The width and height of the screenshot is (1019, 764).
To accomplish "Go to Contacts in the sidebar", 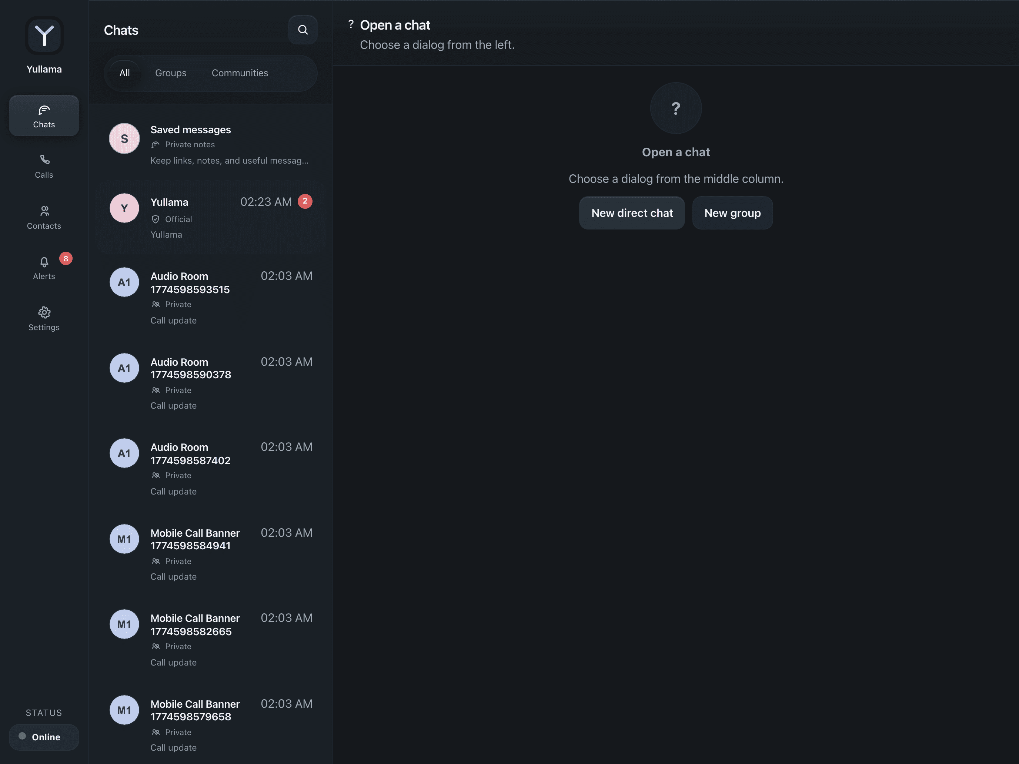I will tap(44, 217).
